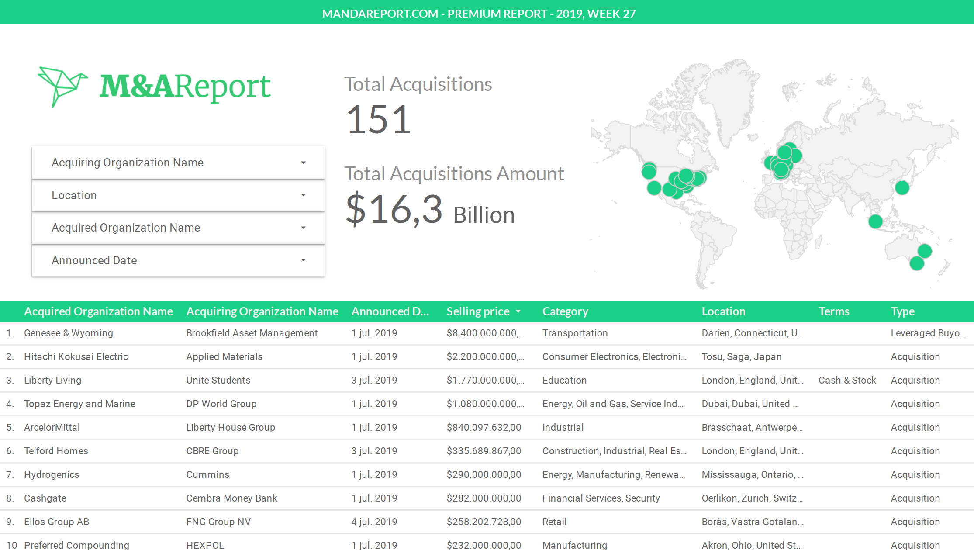Click the marker near Singapore
This screenshot has width=974, height=550.
[x=875, y=221]
